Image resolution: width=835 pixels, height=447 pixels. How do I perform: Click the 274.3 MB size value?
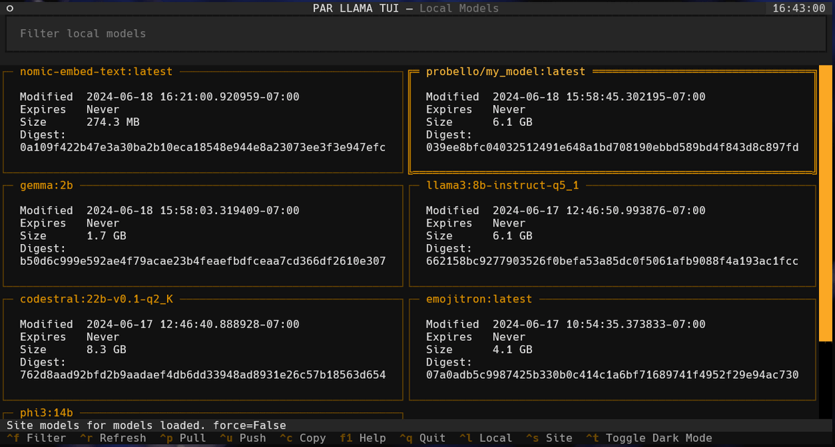tap(113, 122)
